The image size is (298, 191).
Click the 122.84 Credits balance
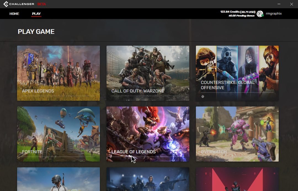pyautogui.click(x=238, y=12)
